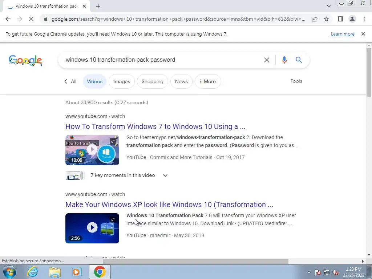Open Learn more about Chrome updates
The height and width of the screenshot is (279, 372).
click(343, 34)
